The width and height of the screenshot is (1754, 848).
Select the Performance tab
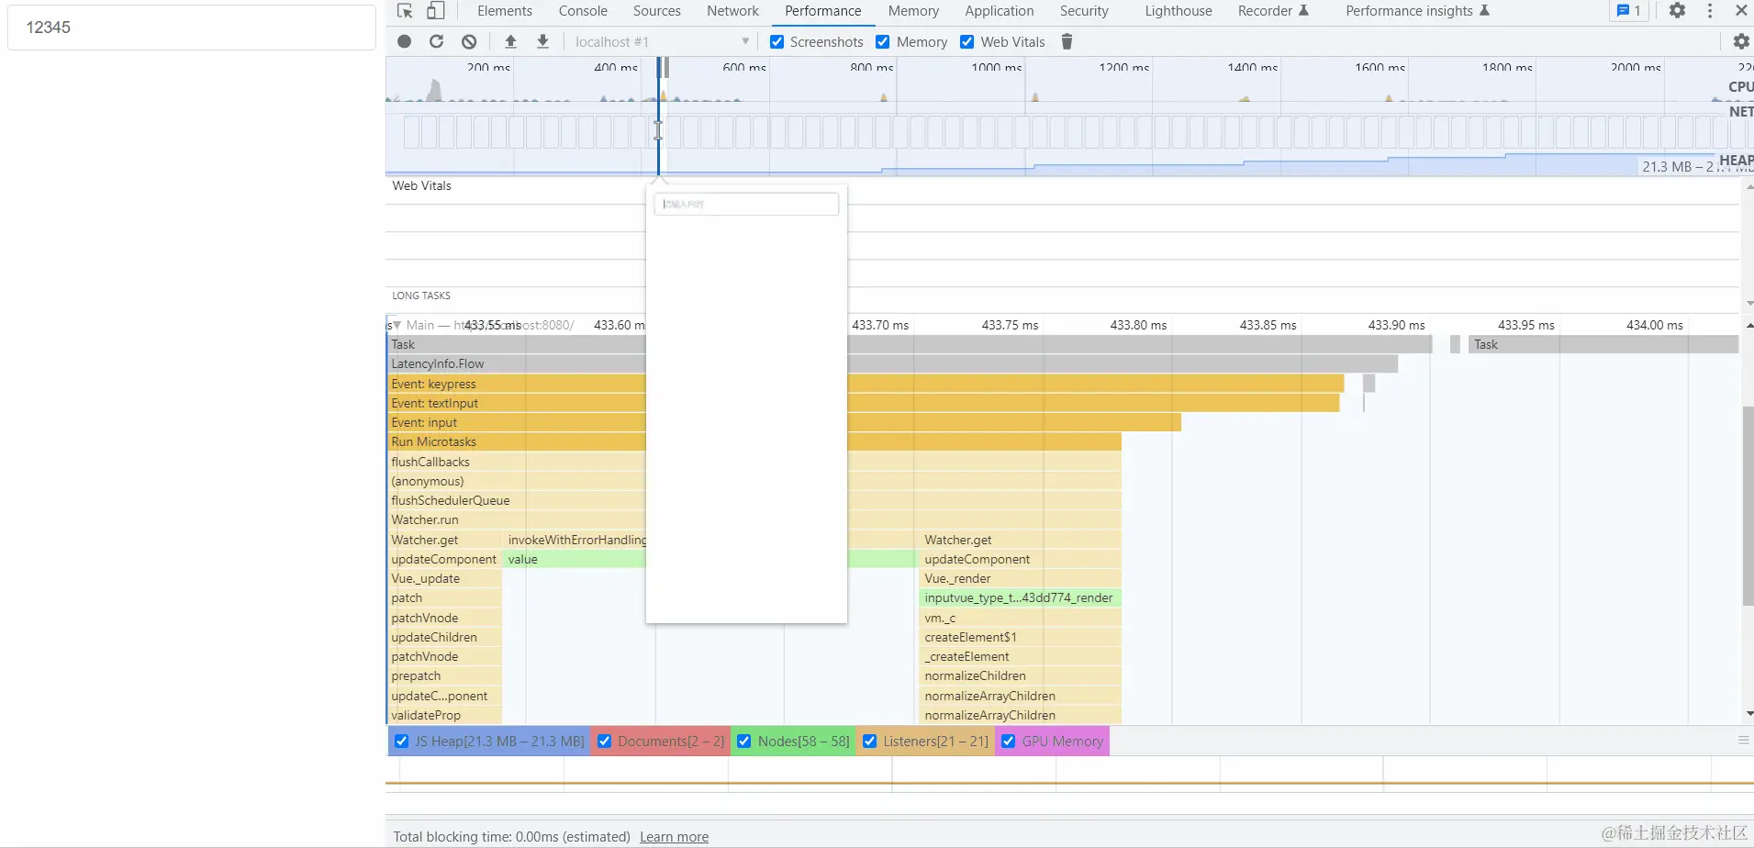[x=823, y=11]
